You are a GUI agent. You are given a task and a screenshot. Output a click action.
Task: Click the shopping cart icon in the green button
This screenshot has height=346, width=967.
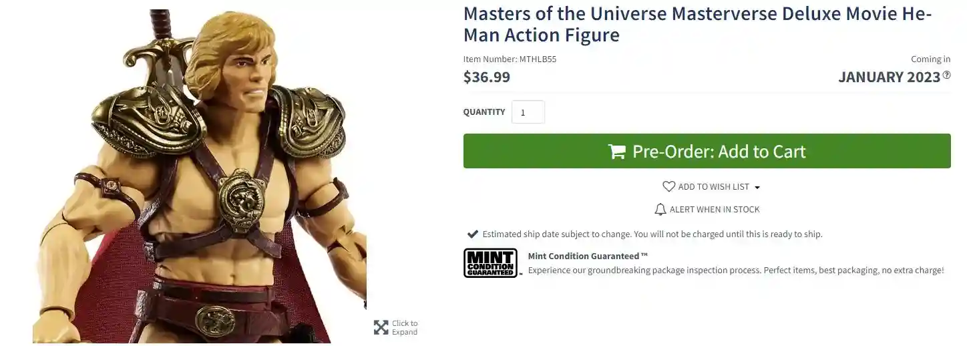tap(616, 152)
